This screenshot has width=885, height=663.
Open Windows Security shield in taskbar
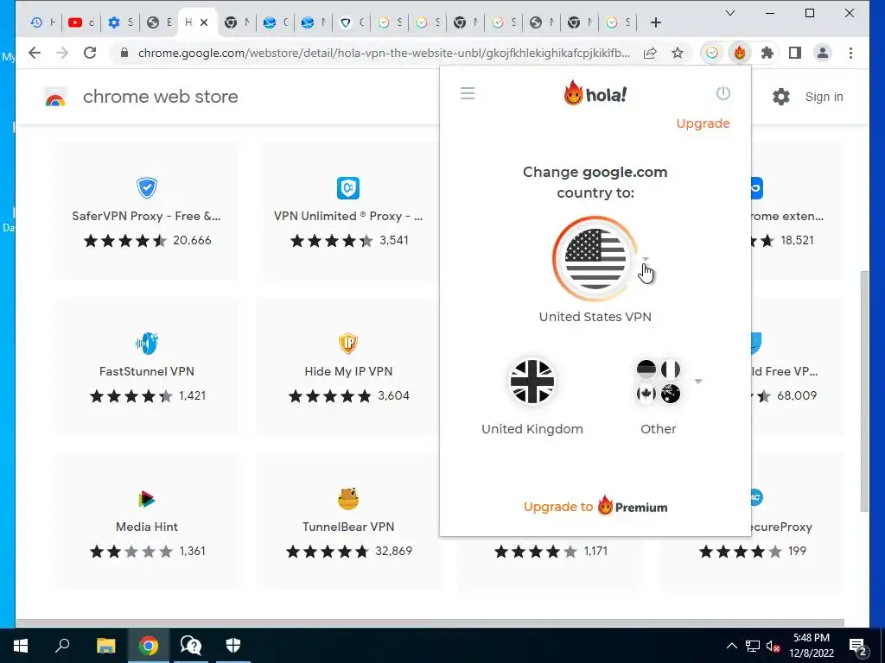tap(233, 646)
